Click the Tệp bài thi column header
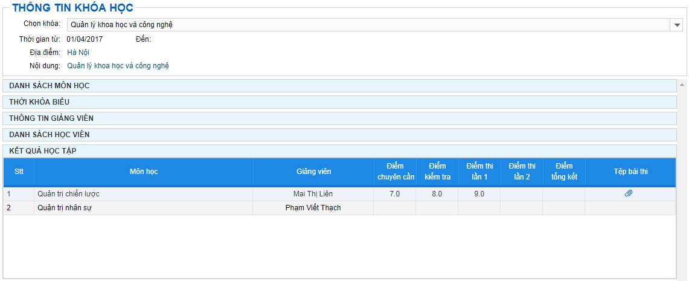The width and height of the screenshot is (689, 281). pyautogui.click(x=630, y=172)
